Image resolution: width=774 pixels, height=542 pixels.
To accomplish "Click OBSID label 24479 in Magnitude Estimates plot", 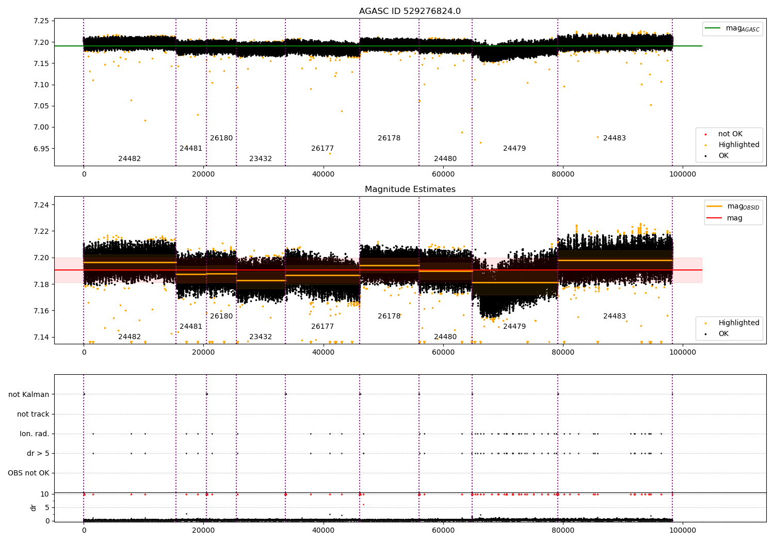I will coord(514,327).
